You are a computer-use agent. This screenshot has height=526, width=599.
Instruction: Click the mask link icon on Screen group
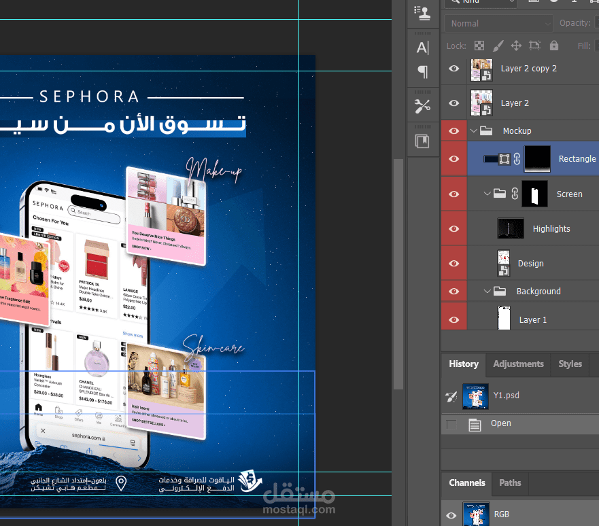click(515, 194)
